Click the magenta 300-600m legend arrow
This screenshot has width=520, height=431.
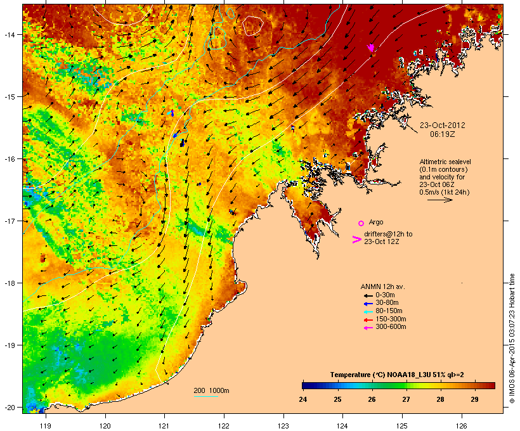click(x=368, y=328)
